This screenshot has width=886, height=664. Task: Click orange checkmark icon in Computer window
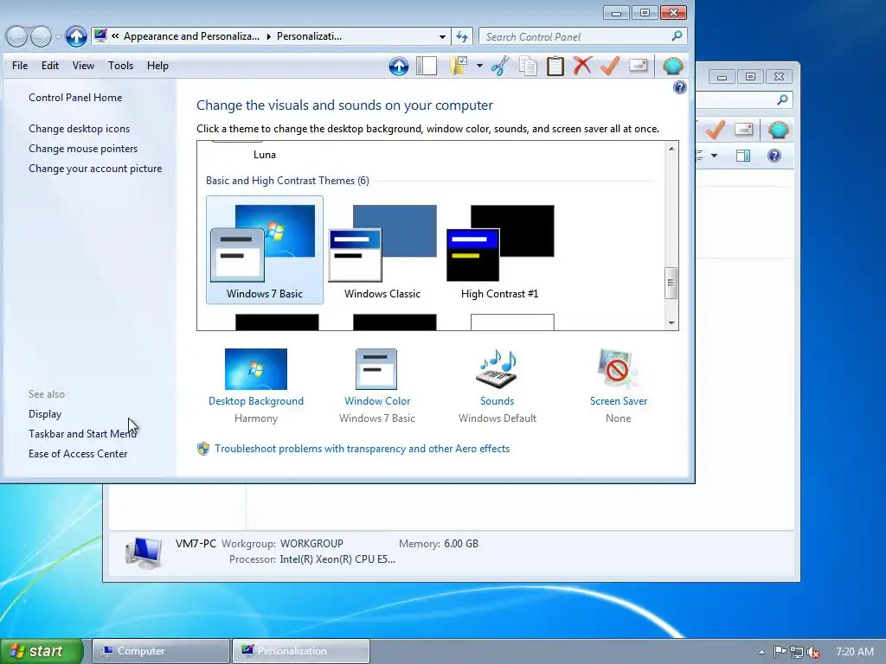[716, 131]
